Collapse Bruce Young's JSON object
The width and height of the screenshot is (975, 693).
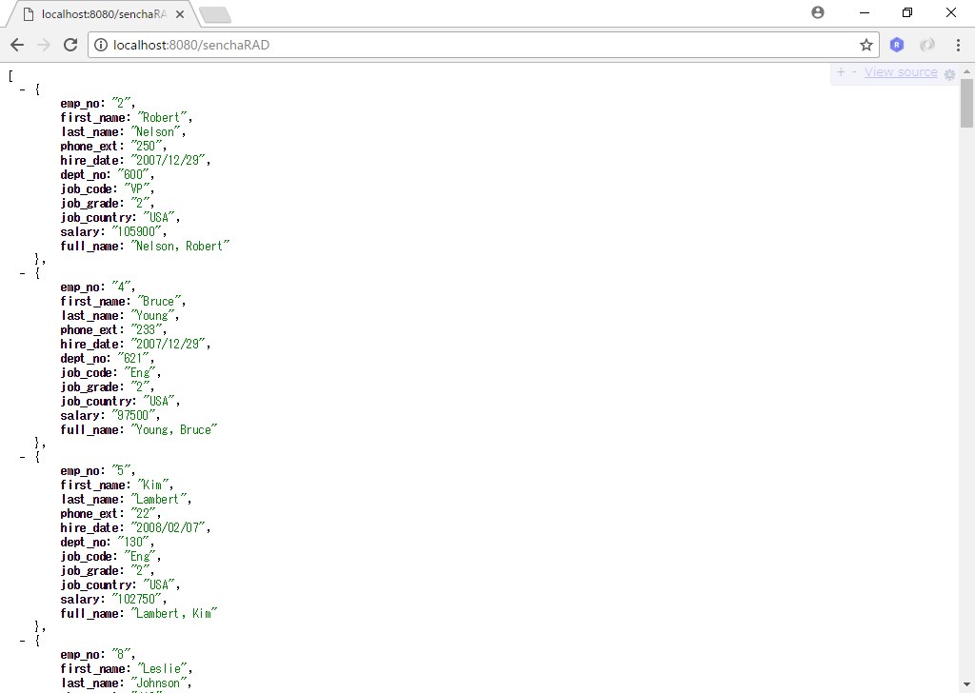click(x=23, y=273)
